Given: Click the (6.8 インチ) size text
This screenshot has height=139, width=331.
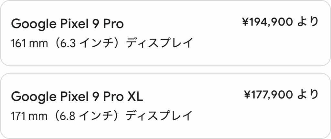Looking at the screenshot, I should click(87, 116).
